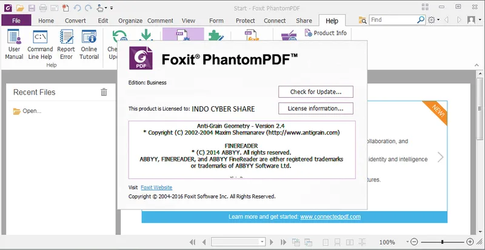Click previous page arrow in status bar

tap(204, 242)
